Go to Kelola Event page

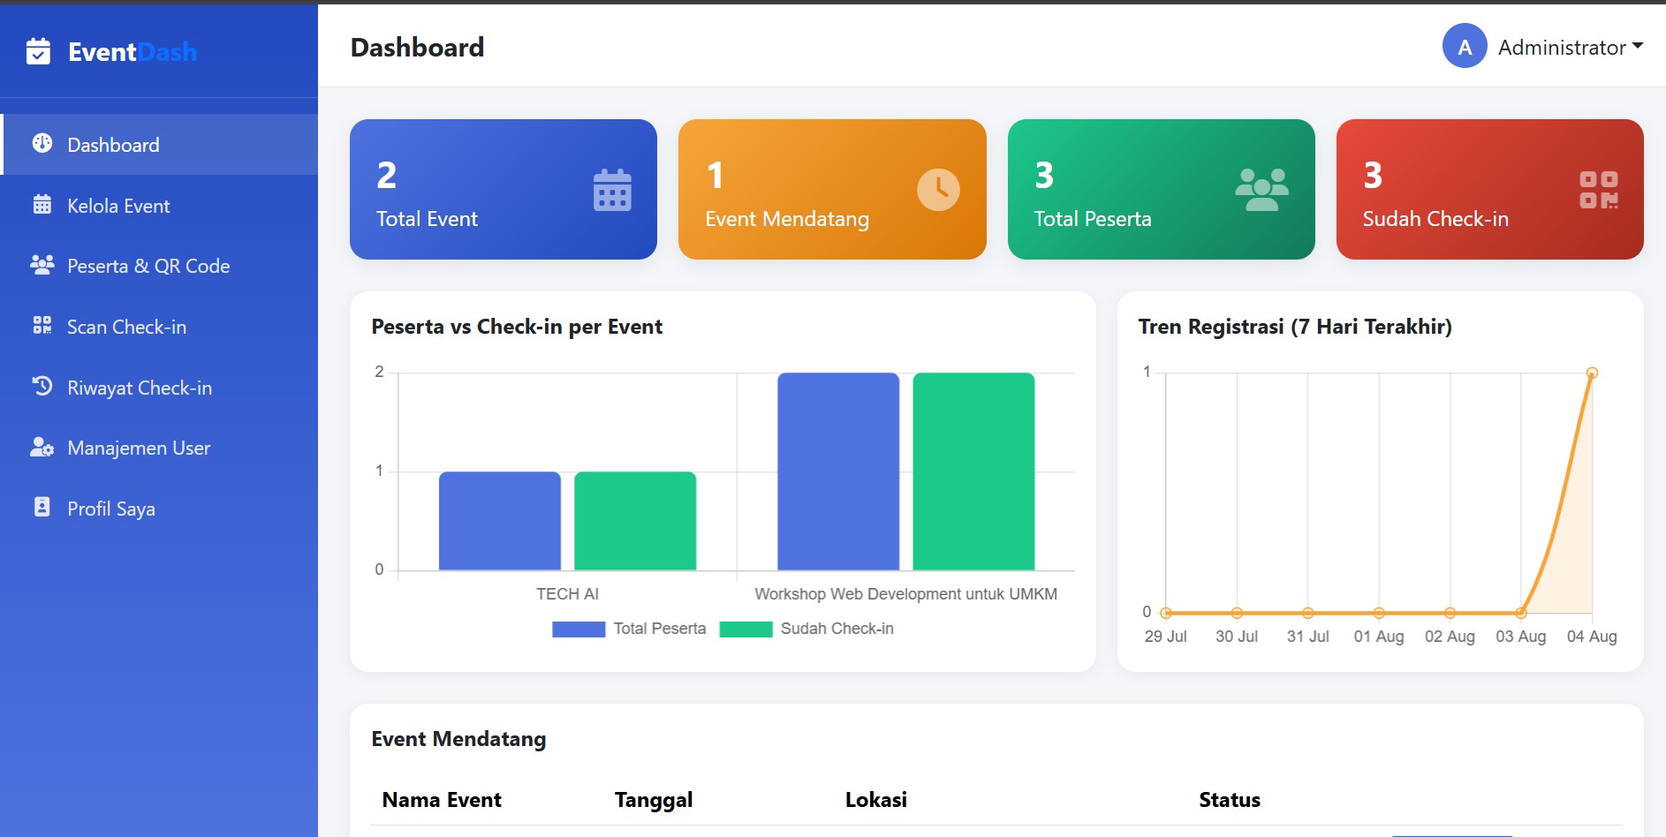coord(159,205)
